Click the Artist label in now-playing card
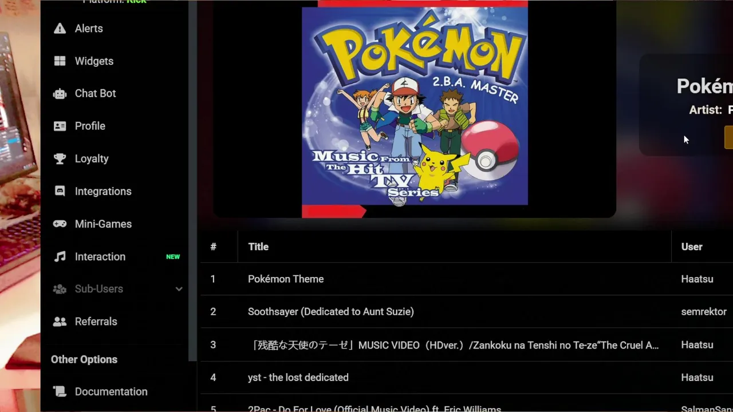 [x=706, y=110]
